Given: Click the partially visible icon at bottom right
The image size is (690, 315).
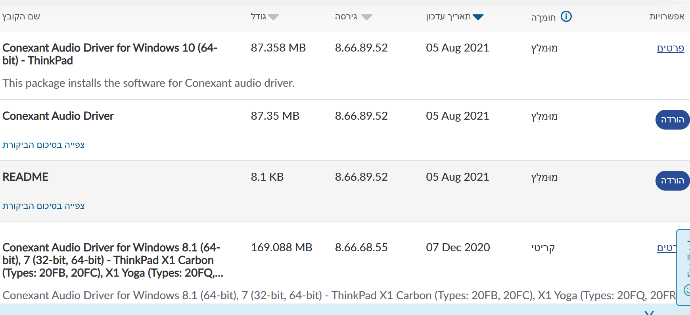Looking at the screenshot, I should pyautogui.click(x=649, y=313).
